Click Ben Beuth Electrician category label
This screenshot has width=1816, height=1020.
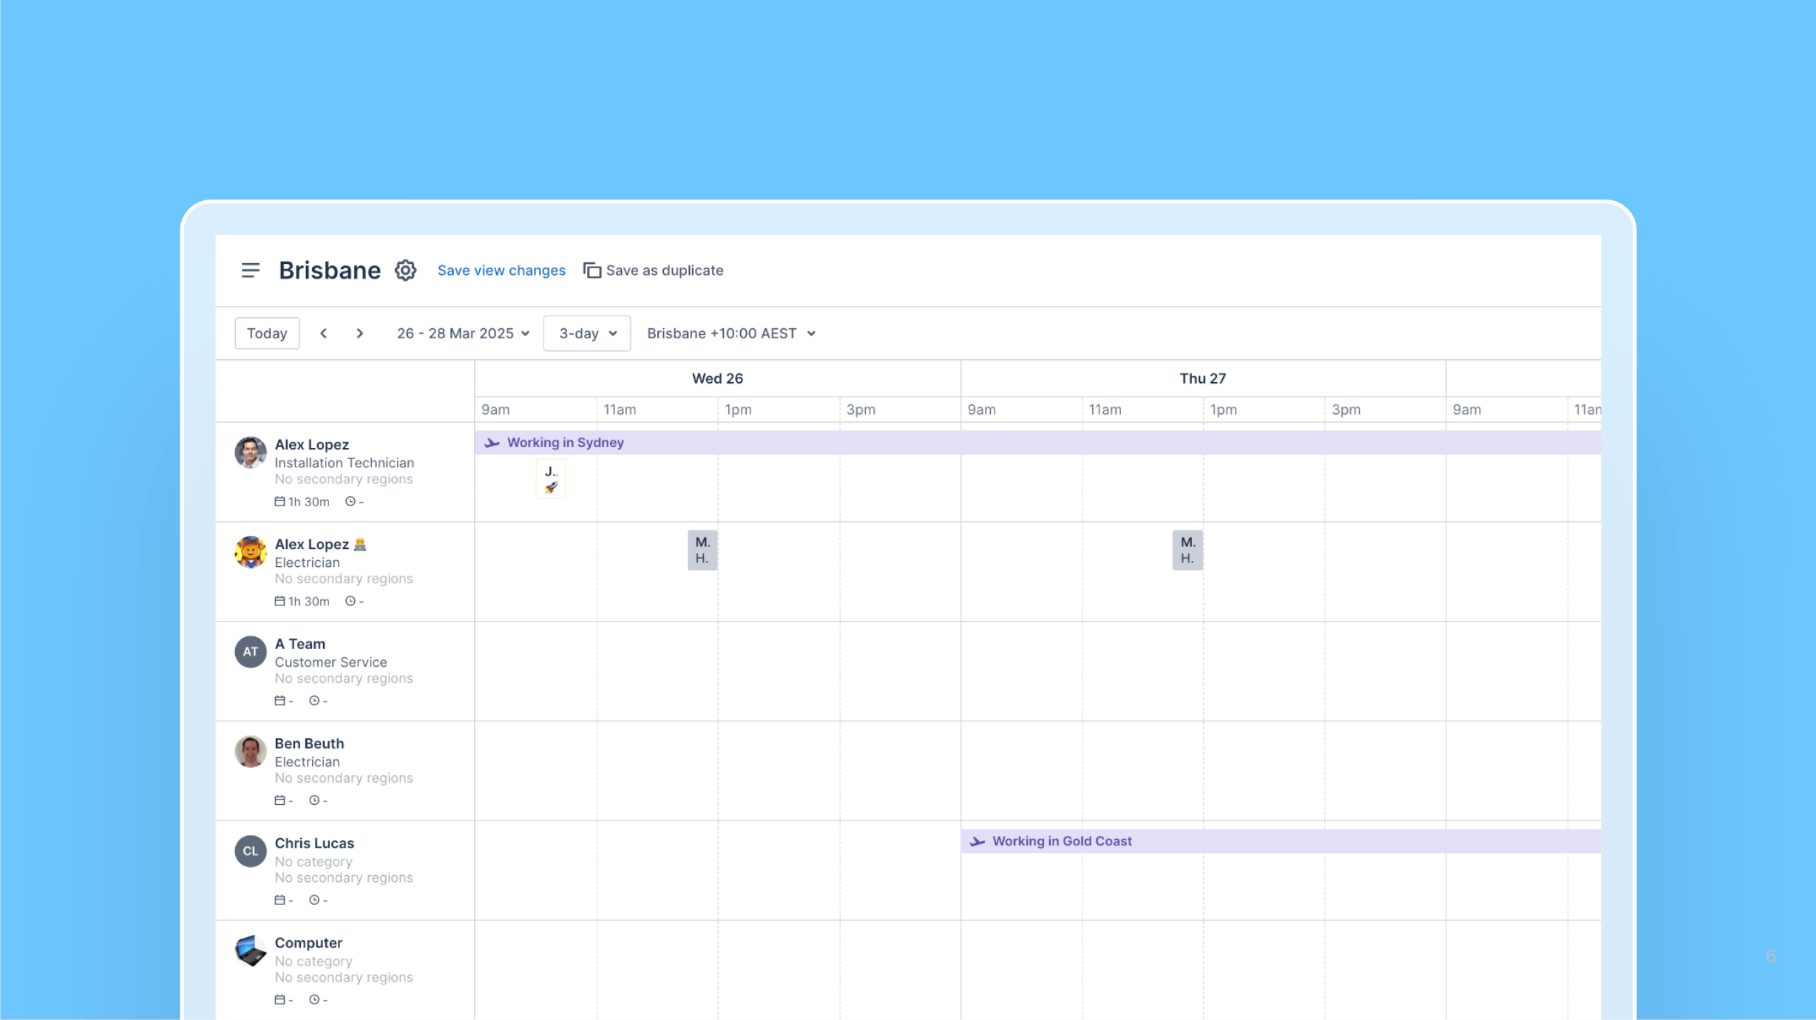(307, 762)
